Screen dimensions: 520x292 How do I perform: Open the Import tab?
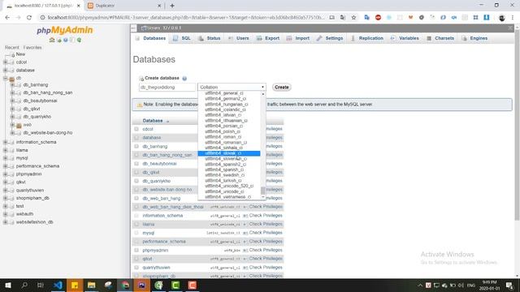(x=298, y=38)
